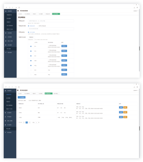This screenshot has width=143, height=162.
Task: Open the three-dots menu in lower window toolbar
Action: click(16, 87)
